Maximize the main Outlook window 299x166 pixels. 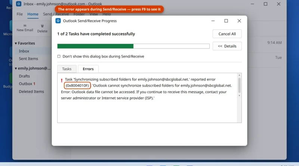coord(265,4)
